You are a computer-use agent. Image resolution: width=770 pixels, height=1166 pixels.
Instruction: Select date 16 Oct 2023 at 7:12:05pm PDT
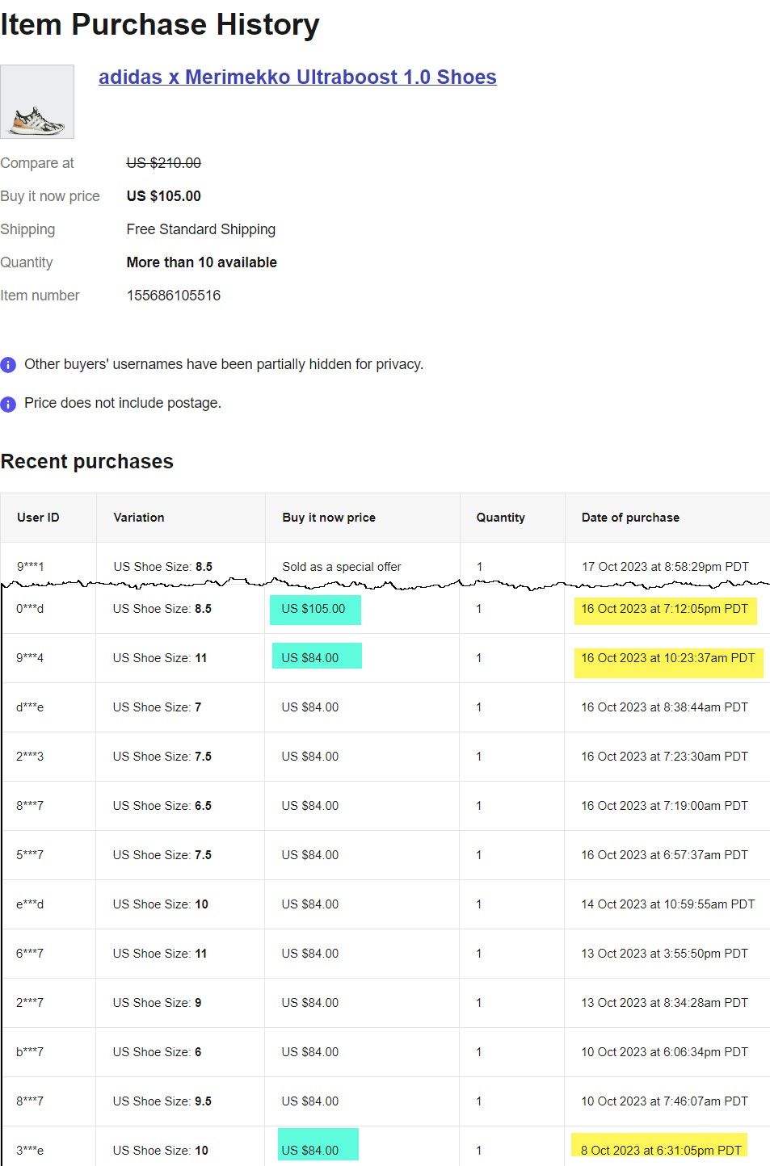(x=665, y=609)
